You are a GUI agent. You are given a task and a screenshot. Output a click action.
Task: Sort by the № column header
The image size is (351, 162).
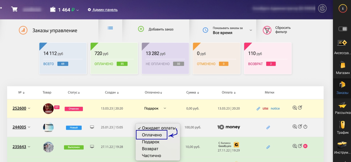(21, 93)
